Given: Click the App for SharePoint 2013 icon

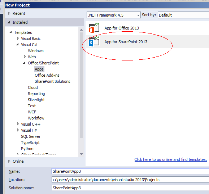Looking at the screenshot, I should pyautogui.click(x=94, y=41).
